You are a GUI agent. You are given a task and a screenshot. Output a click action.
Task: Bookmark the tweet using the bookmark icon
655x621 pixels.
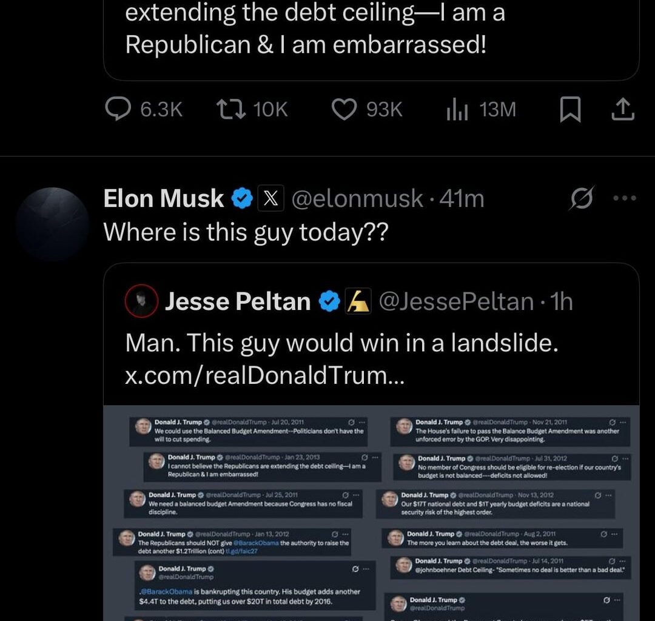[x=571, y=109]
